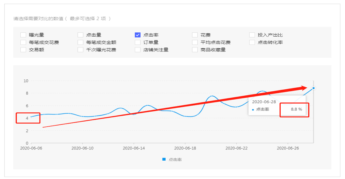Click the blue 点击率 legend square

pyautogui.click(x=164, y=159)
